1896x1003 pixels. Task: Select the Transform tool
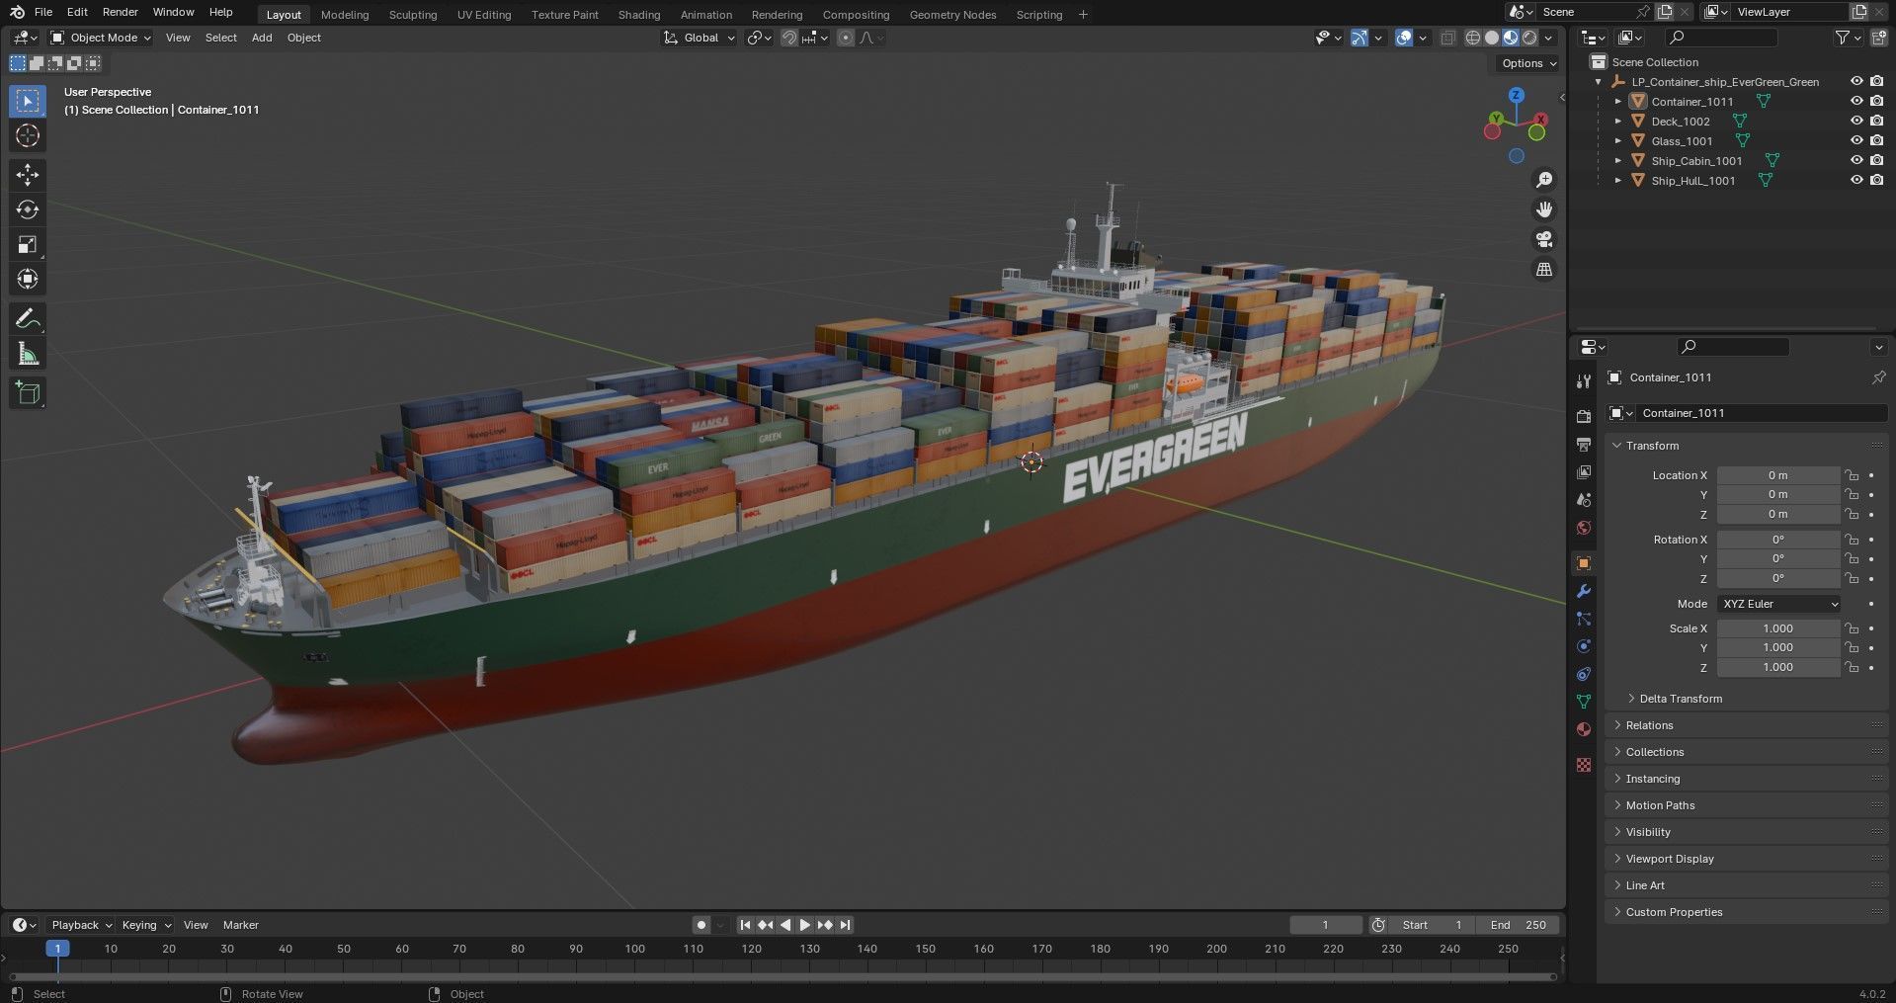28,279
